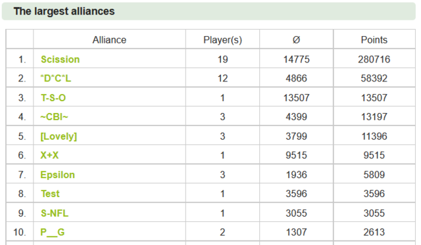Select the T-S-O alliance
421x245 pixels.
pyautogui.click(x=53, y=98)
